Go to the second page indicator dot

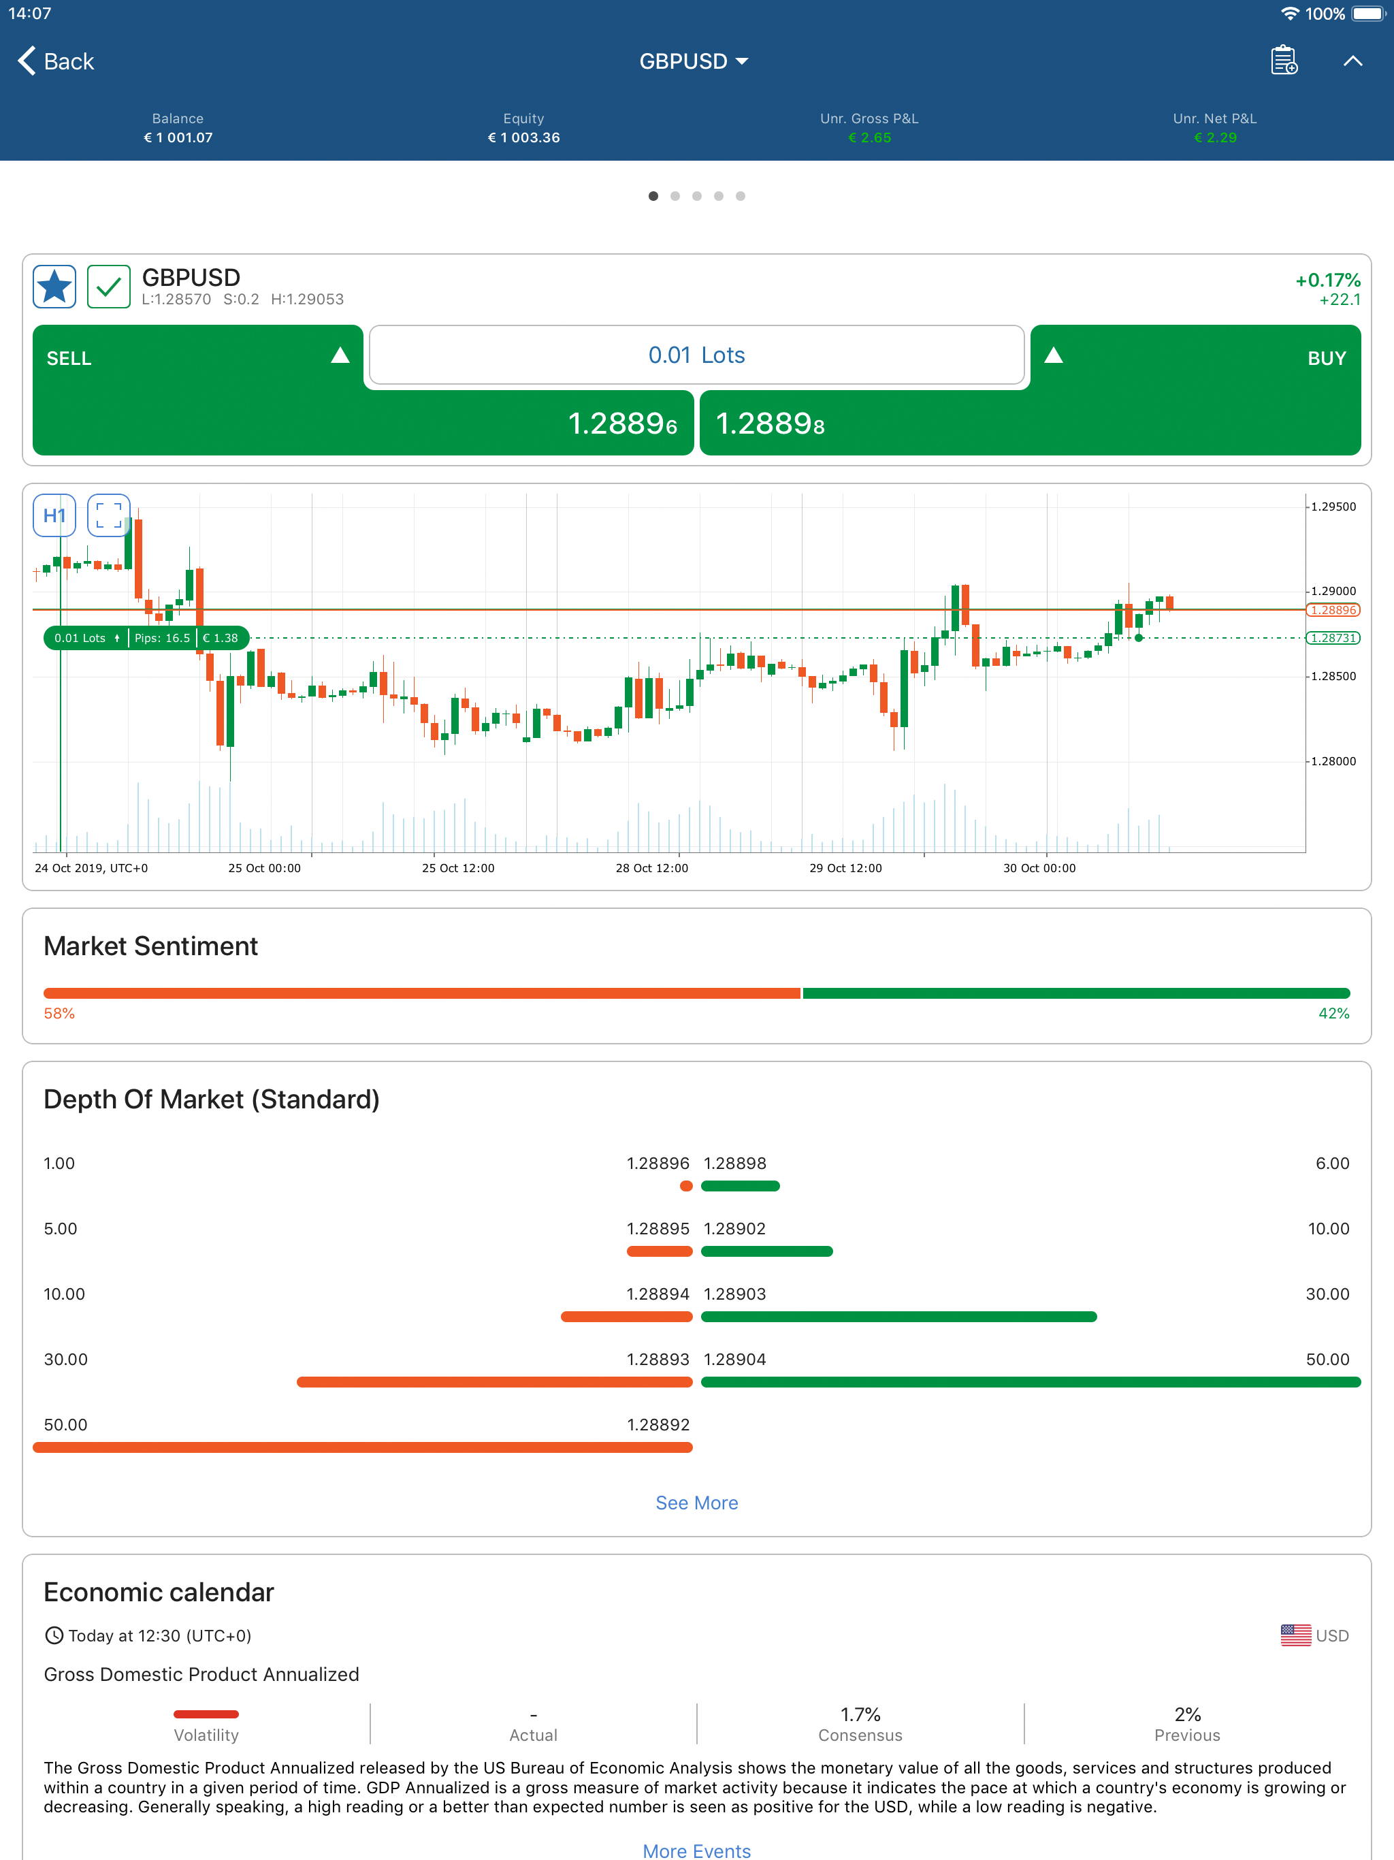tap(675, 196)
